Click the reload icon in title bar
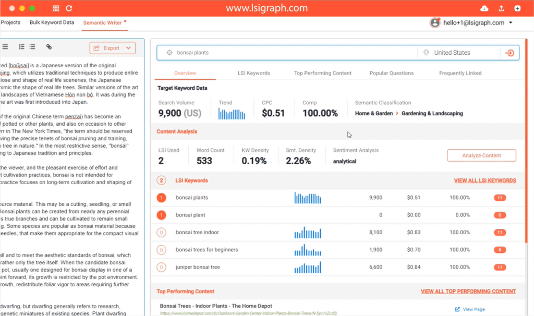534x316 pixels. 69,8
